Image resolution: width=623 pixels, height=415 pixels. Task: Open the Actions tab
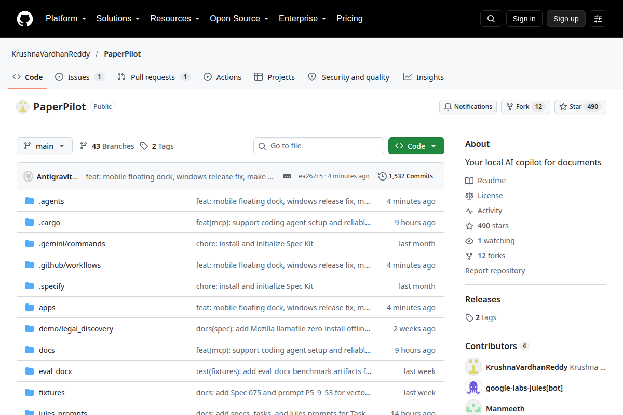tap(222, 77)
